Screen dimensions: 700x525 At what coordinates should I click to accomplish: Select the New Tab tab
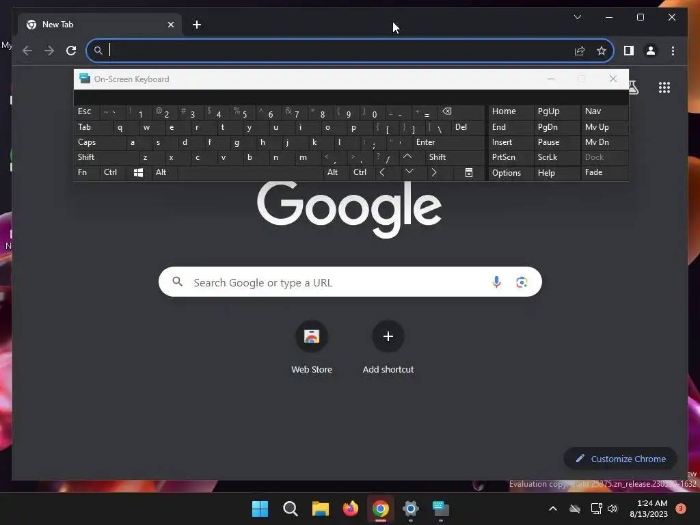click(x=100, y=25)
